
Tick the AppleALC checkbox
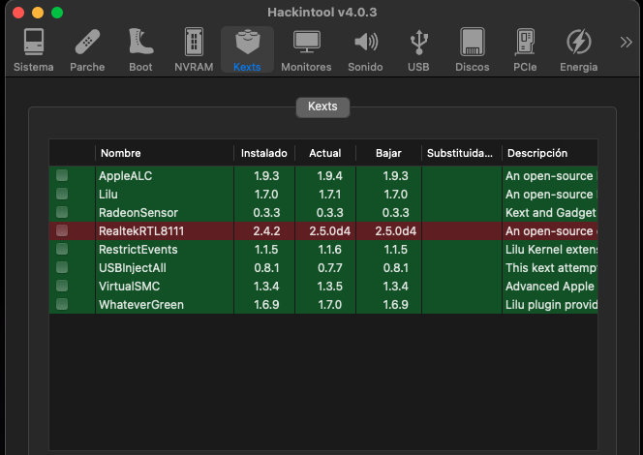[62, 175]
